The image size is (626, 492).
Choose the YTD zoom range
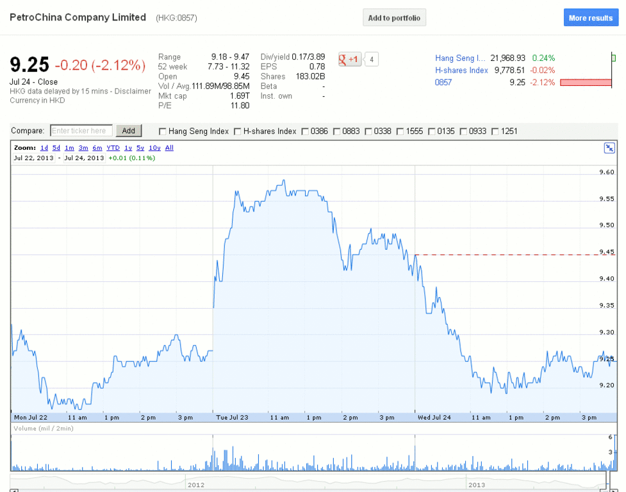pos(113,147)
